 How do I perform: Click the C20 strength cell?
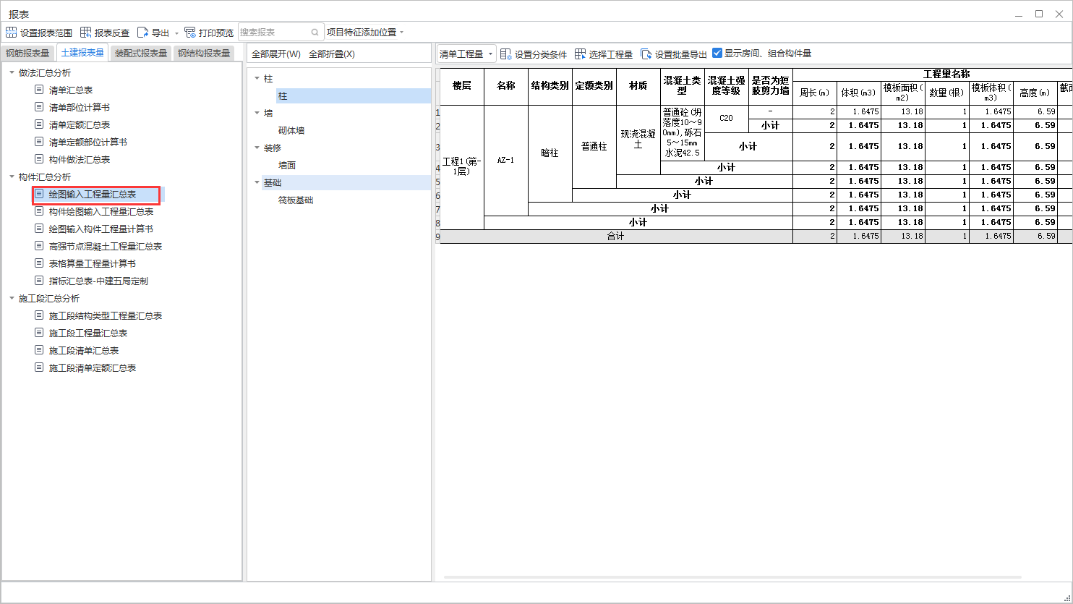pos(726,118)
